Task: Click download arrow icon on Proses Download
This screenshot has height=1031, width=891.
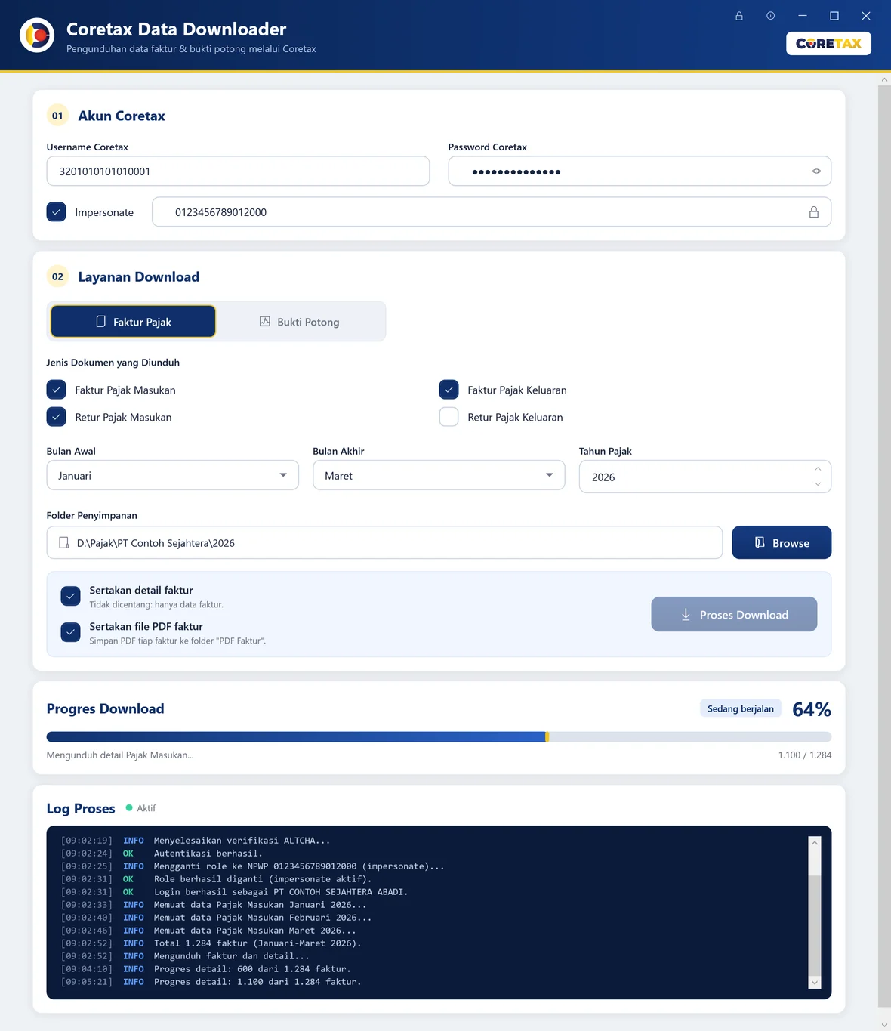Action: tap(686, 615)
